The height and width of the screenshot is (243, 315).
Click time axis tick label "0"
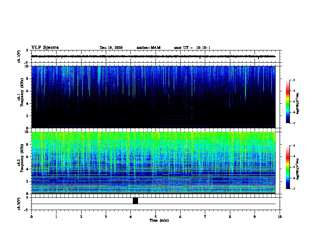pos(31,217)
